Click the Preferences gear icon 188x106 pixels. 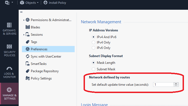[x=28, y=49]
